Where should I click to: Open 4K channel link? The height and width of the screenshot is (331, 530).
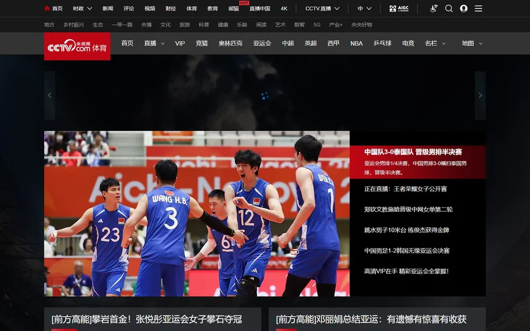(x=284, y=8)
